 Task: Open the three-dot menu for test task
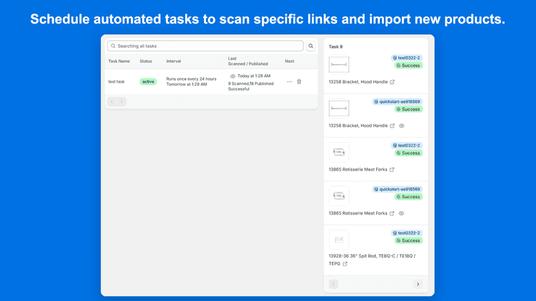click(289, 81)
